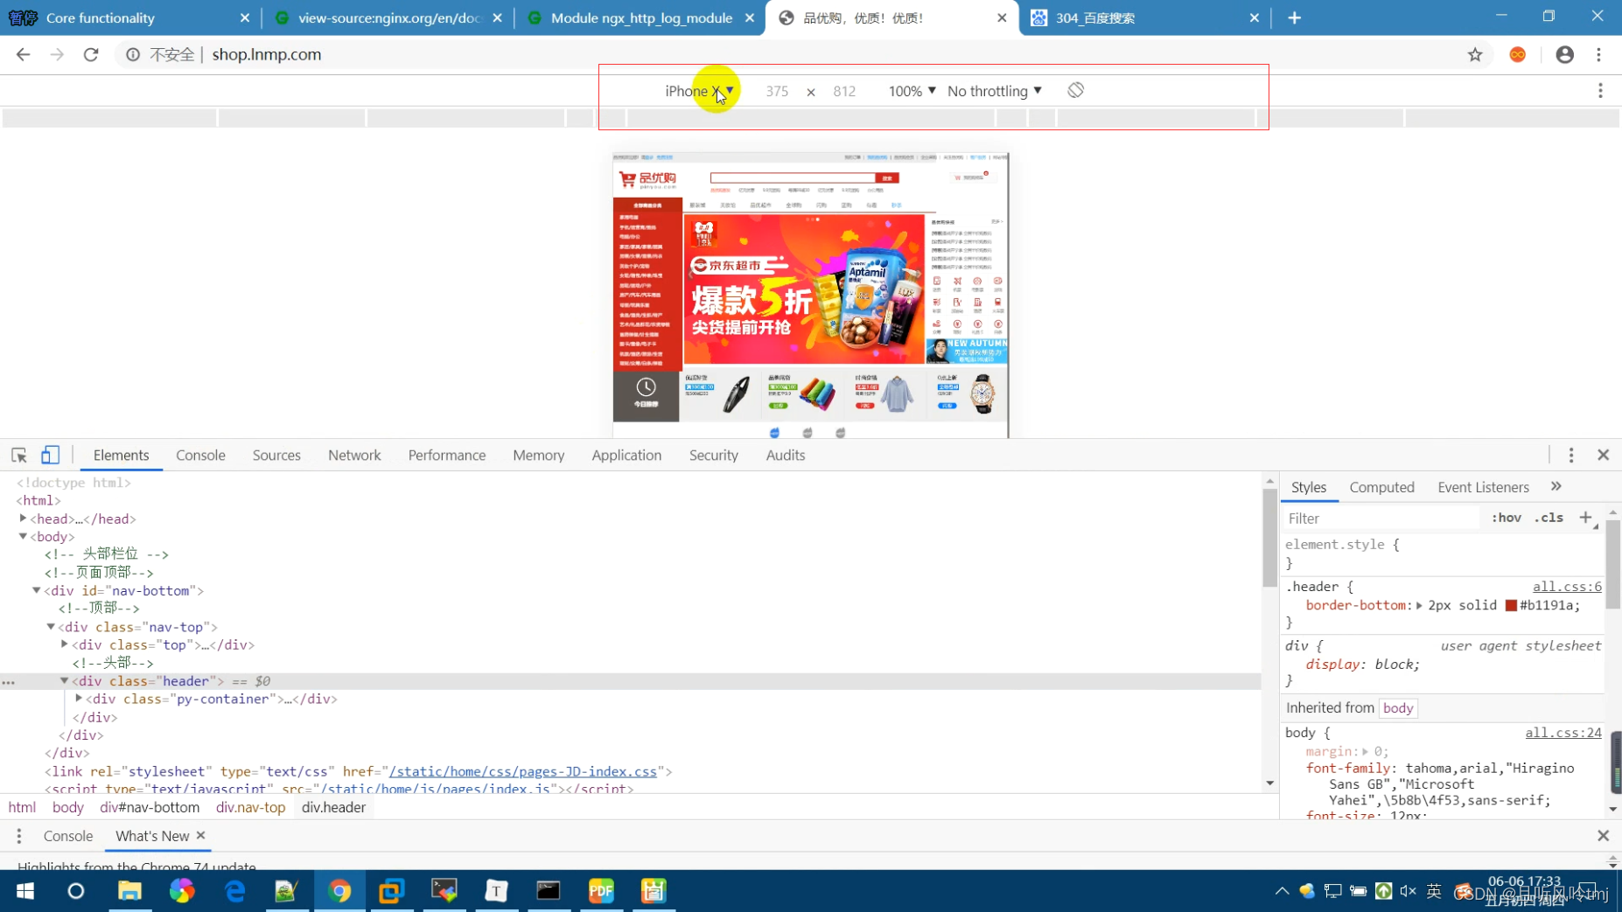This screenshot has width=1622, height=912.
Task: Open the No throttling dropdown
Action: (994, 91)
